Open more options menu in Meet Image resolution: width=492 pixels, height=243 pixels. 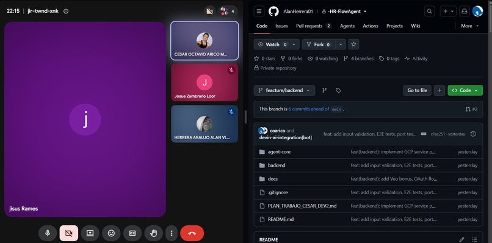point(172,233)
